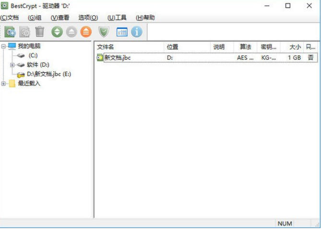Sort by 大小 column header
Viewport: 321px width, 229px height.
(292, 47)
